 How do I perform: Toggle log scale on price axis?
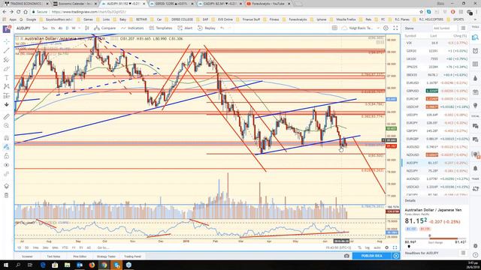tap(368, 247)
